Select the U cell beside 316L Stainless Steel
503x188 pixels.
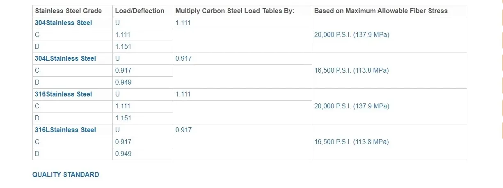pyautogui.click(x=118, y=130)
